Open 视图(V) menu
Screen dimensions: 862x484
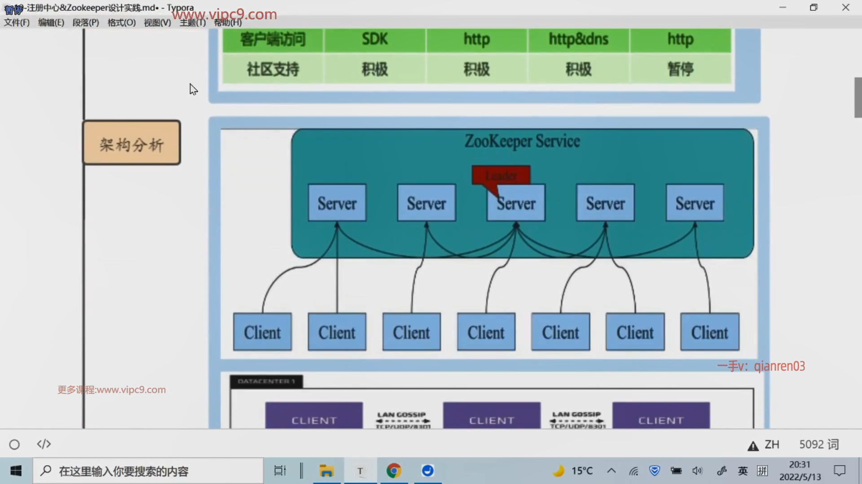pyautogui.click(x=157, y=22)
